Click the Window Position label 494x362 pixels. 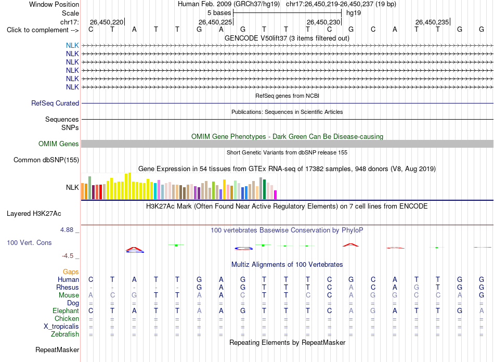point(54,4)
